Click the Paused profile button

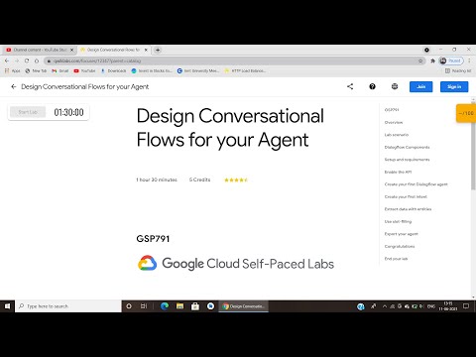[451, 60]
